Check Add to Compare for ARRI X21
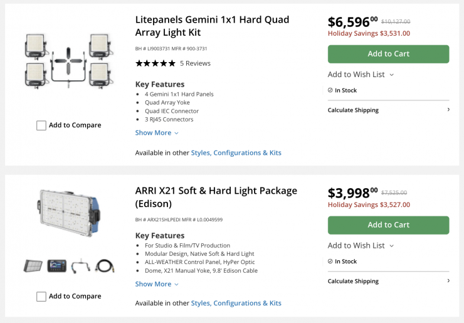Screen dimensions: 464x323 41,297
